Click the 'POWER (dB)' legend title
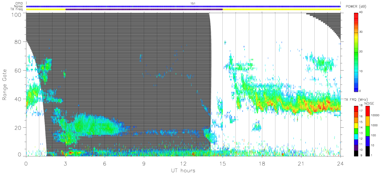 pyautogui.click(x=356, y=7)
